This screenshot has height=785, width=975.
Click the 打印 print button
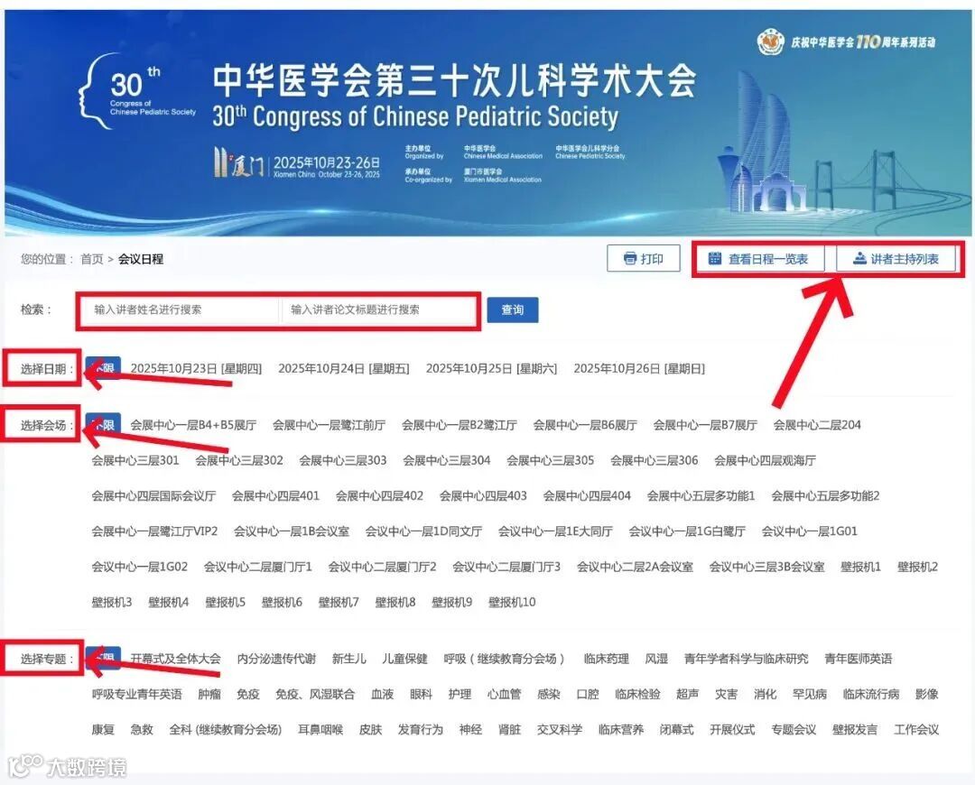click(x=644, y=259)
